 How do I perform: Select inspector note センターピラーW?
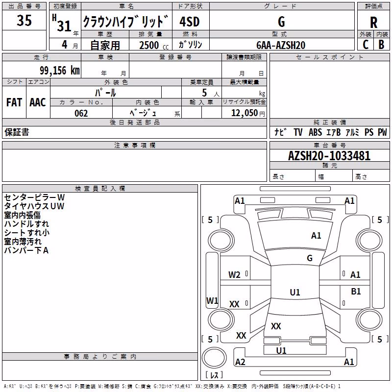coord(34,197)
